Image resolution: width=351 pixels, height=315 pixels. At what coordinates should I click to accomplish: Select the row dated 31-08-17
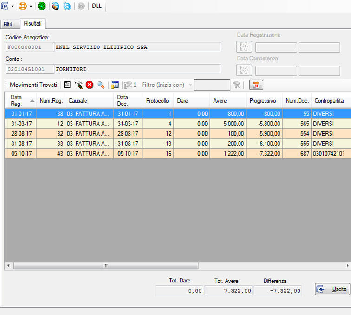click(x=178, y=144)
